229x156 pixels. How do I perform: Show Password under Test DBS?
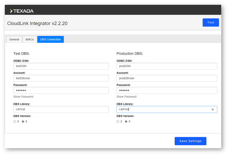pyautogui.click(x=23, y=97)
